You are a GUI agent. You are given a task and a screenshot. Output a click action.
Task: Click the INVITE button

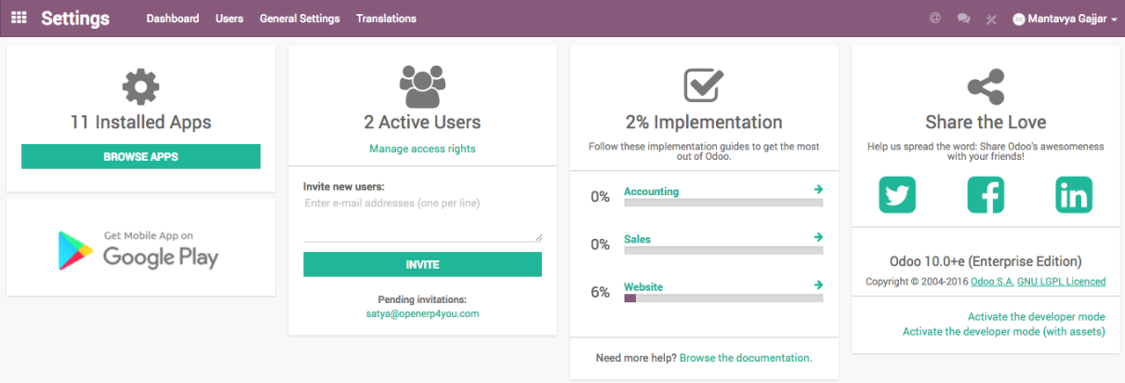(422, 264)
